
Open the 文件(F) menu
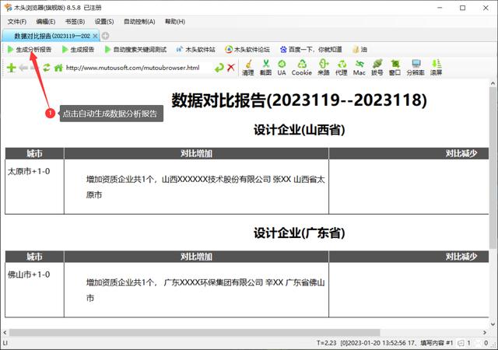[17, 22]
